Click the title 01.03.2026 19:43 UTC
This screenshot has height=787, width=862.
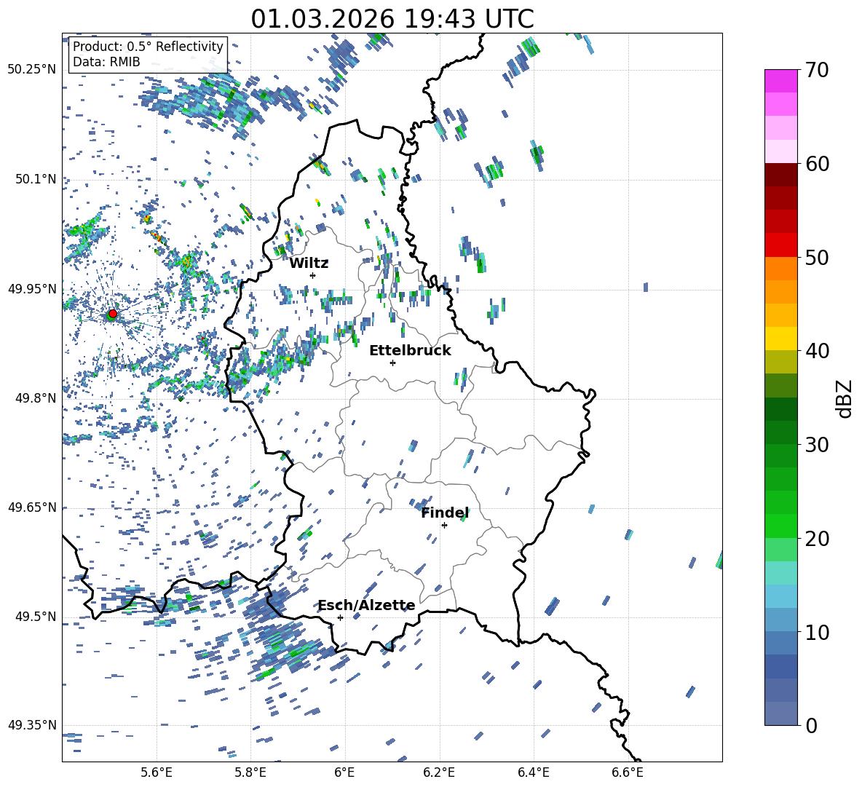click(392, 19)
